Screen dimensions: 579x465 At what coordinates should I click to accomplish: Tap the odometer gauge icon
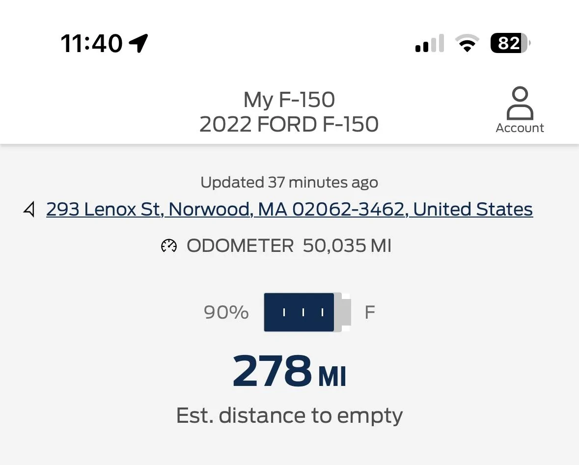coord(169,246)
